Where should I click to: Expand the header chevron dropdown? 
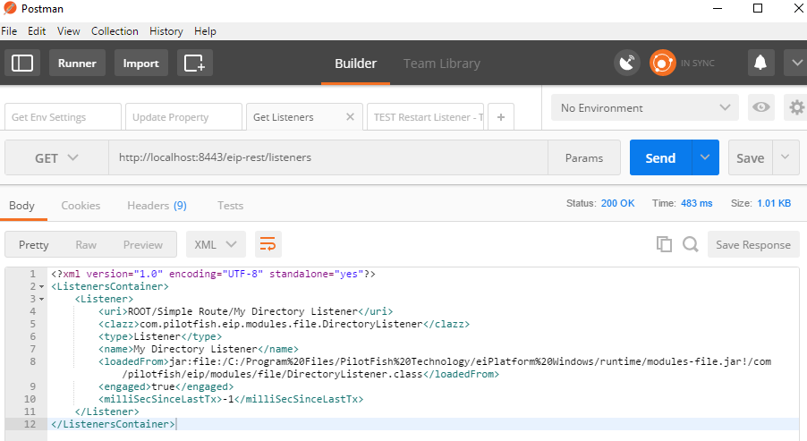click(x=795, y=63)
